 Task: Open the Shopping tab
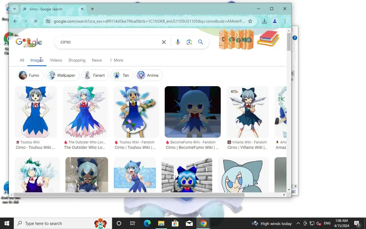point(77,60)
